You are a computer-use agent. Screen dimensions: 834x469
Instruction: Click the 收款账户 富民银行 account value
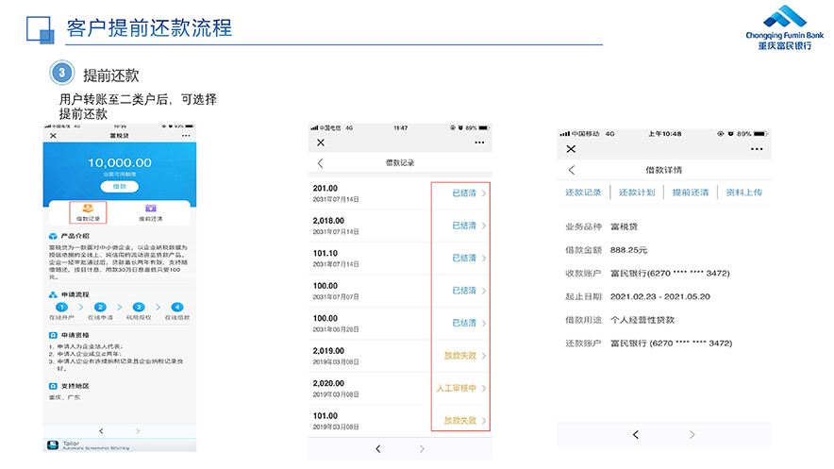pyautogui.click(x=670, y=274)
